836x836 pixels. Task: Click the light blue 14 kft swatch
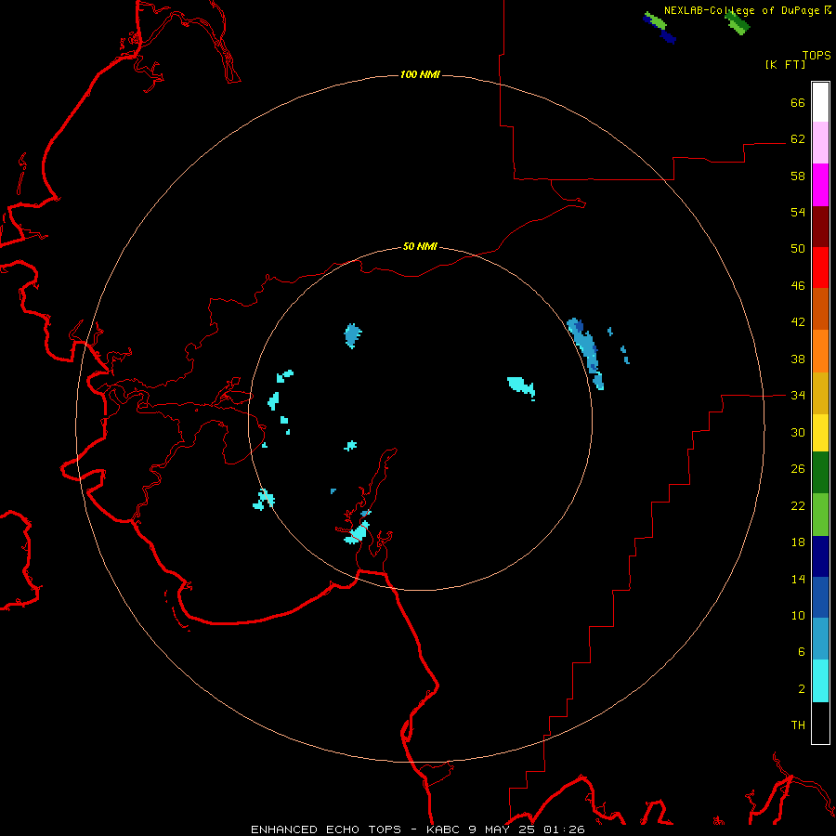820,639
